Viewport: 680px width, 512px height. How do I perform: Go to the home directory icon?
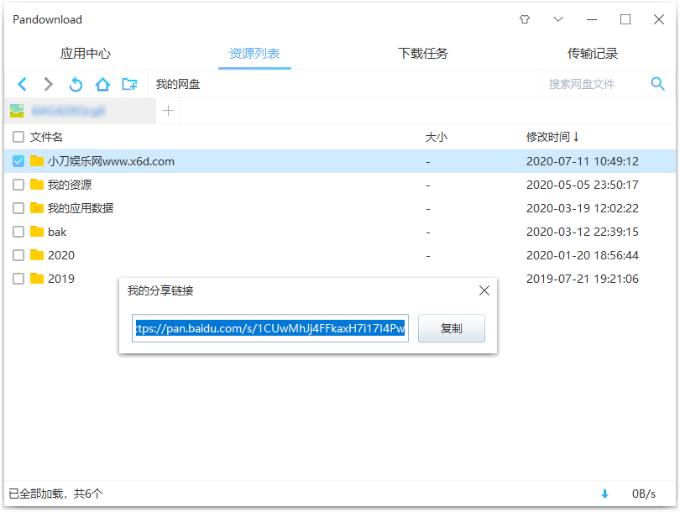[x=102, y=84]
